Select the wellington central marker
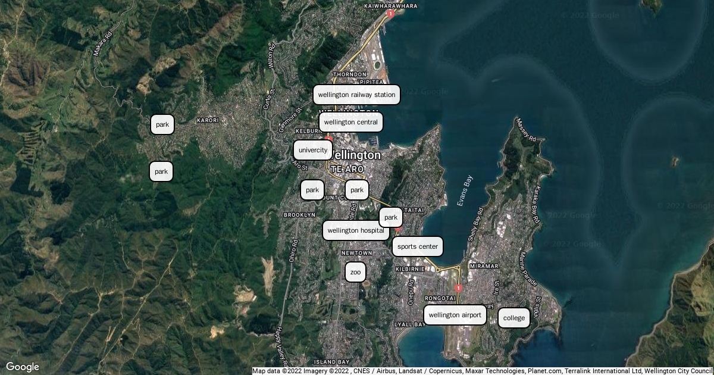The height and width of the screenshot is (375, 714). pos(350,122)
